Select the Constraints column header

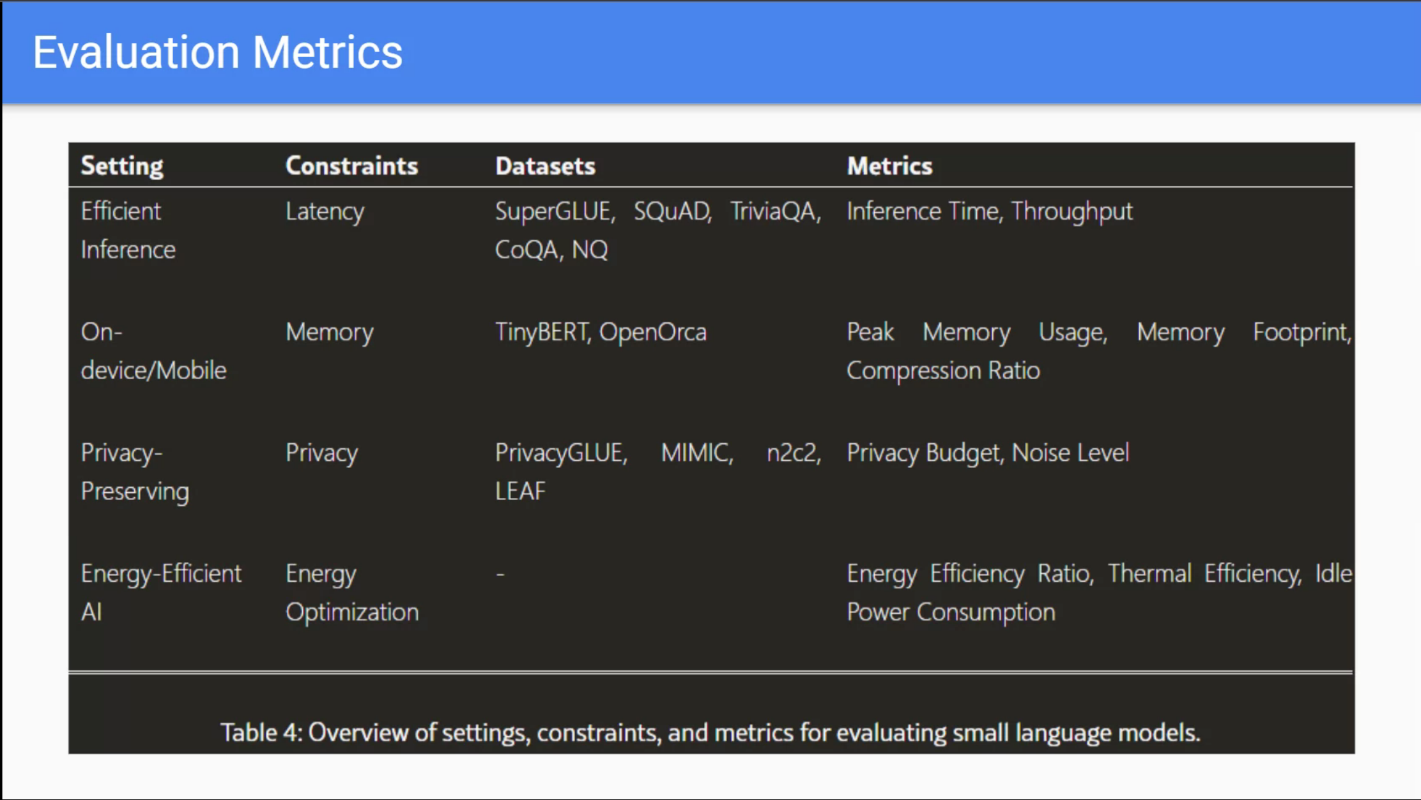pos(352,165)
